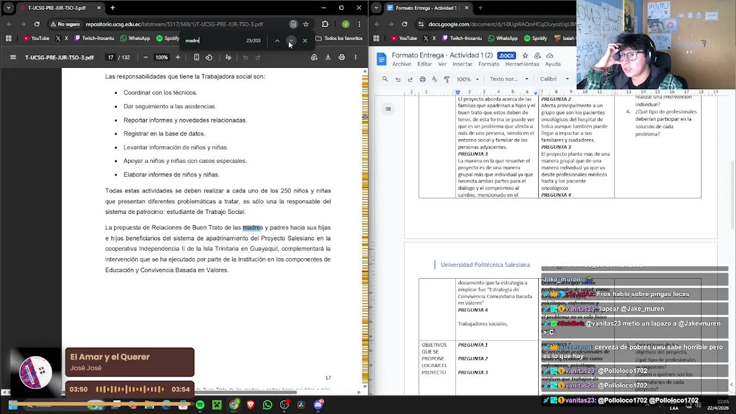Toggle spelling and grammar check in Docs
The image size is (736, 414).
pos(435,79)
